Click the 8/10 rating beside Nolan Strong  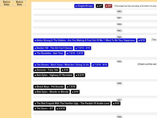click(x=142, y=40)
